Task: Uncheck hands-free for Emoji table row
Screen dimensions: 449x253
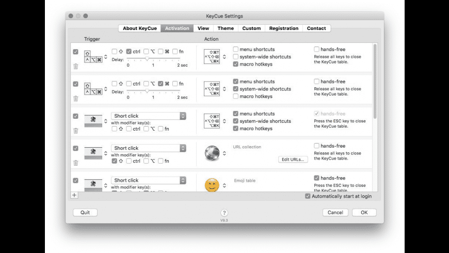Action: click(316, 178)
